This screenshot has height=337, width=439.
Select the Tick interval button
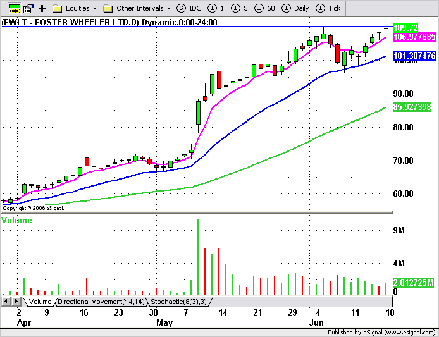328,8
